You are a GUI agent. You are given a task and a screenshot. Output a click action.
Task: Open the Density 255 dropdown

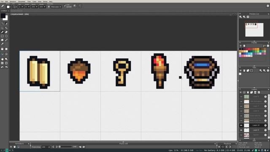[42, 7]
